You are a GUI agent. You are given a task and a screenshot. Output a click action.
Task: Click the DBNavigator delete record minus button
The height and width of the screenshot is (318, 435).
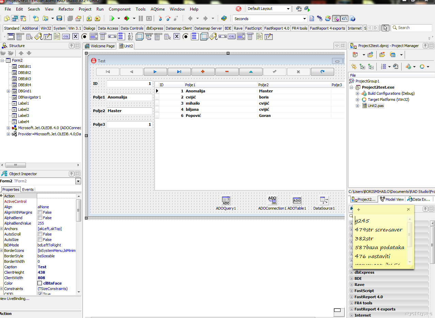point(227,72)
